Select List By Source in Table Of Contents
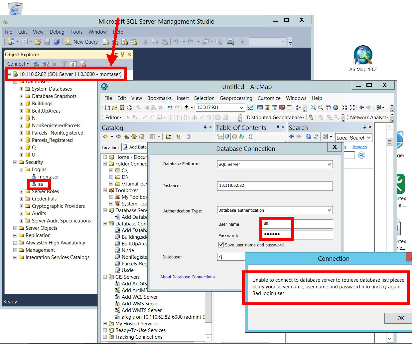The width and height of the screenshot is (412, 344). (x=227, y=137)
